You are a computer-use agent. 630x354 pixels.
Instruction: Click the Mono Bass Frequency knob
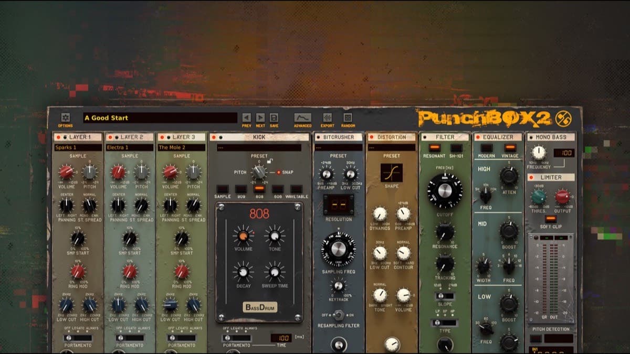(539, 153)
